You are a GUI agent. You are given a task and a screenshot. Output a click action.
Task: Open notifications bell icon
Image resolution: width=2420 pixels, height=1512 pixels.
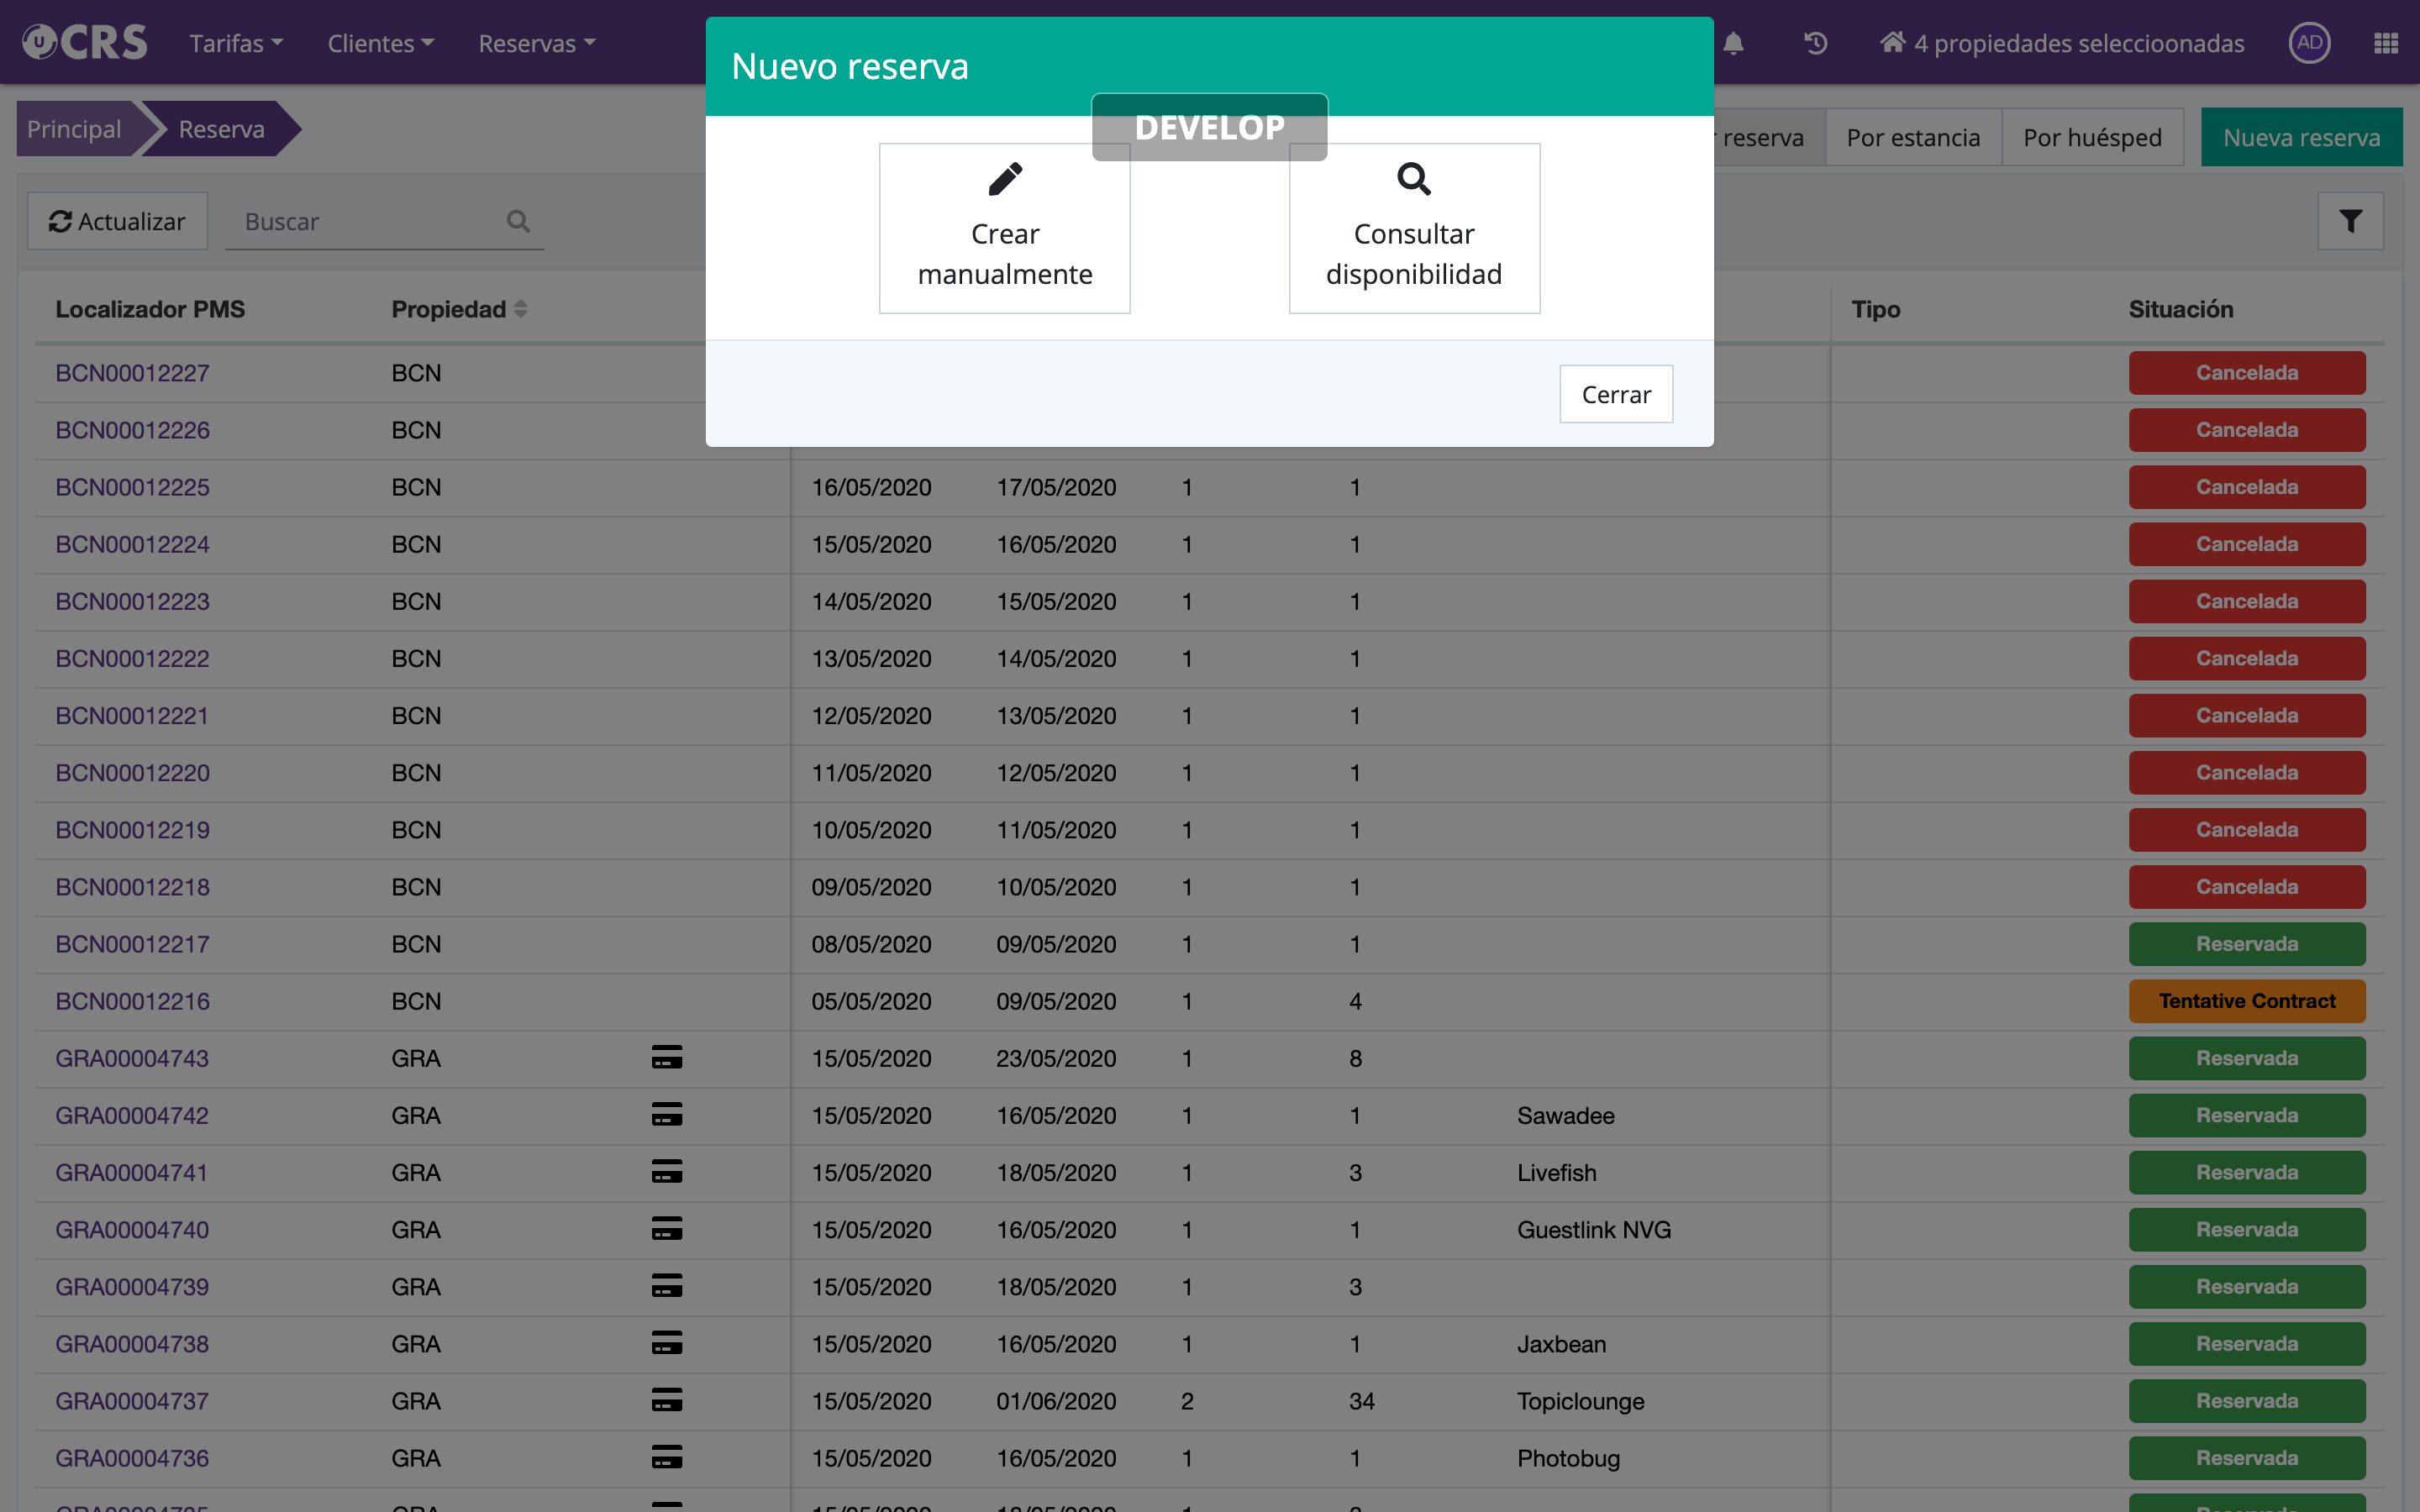tap(1734, 43)
